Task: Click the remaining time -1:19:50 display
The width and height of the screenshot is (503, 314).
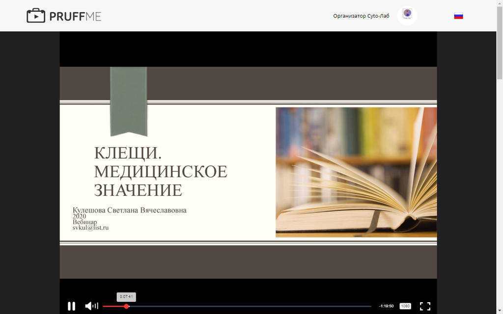Action: click(x=386, y=306)
